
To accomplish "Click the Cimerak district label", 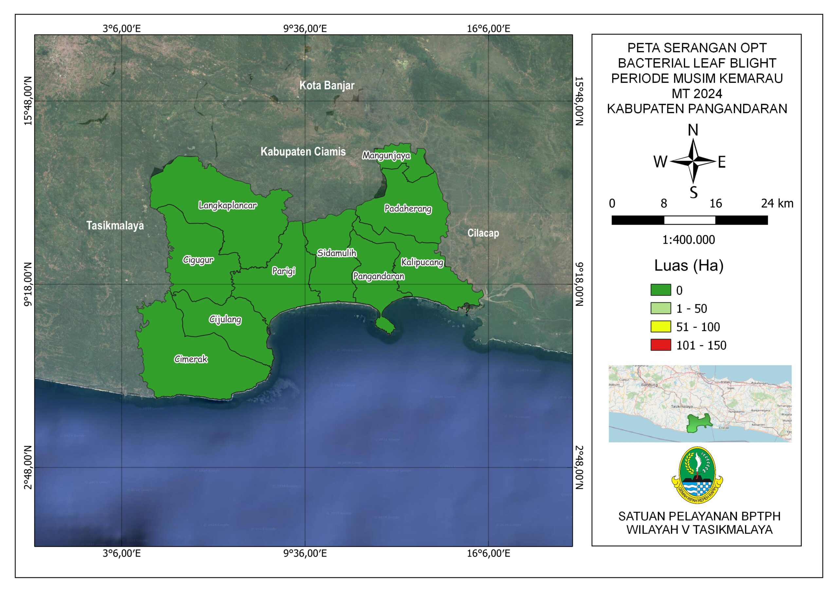I will pyautogui.click(x=191, y=359).
